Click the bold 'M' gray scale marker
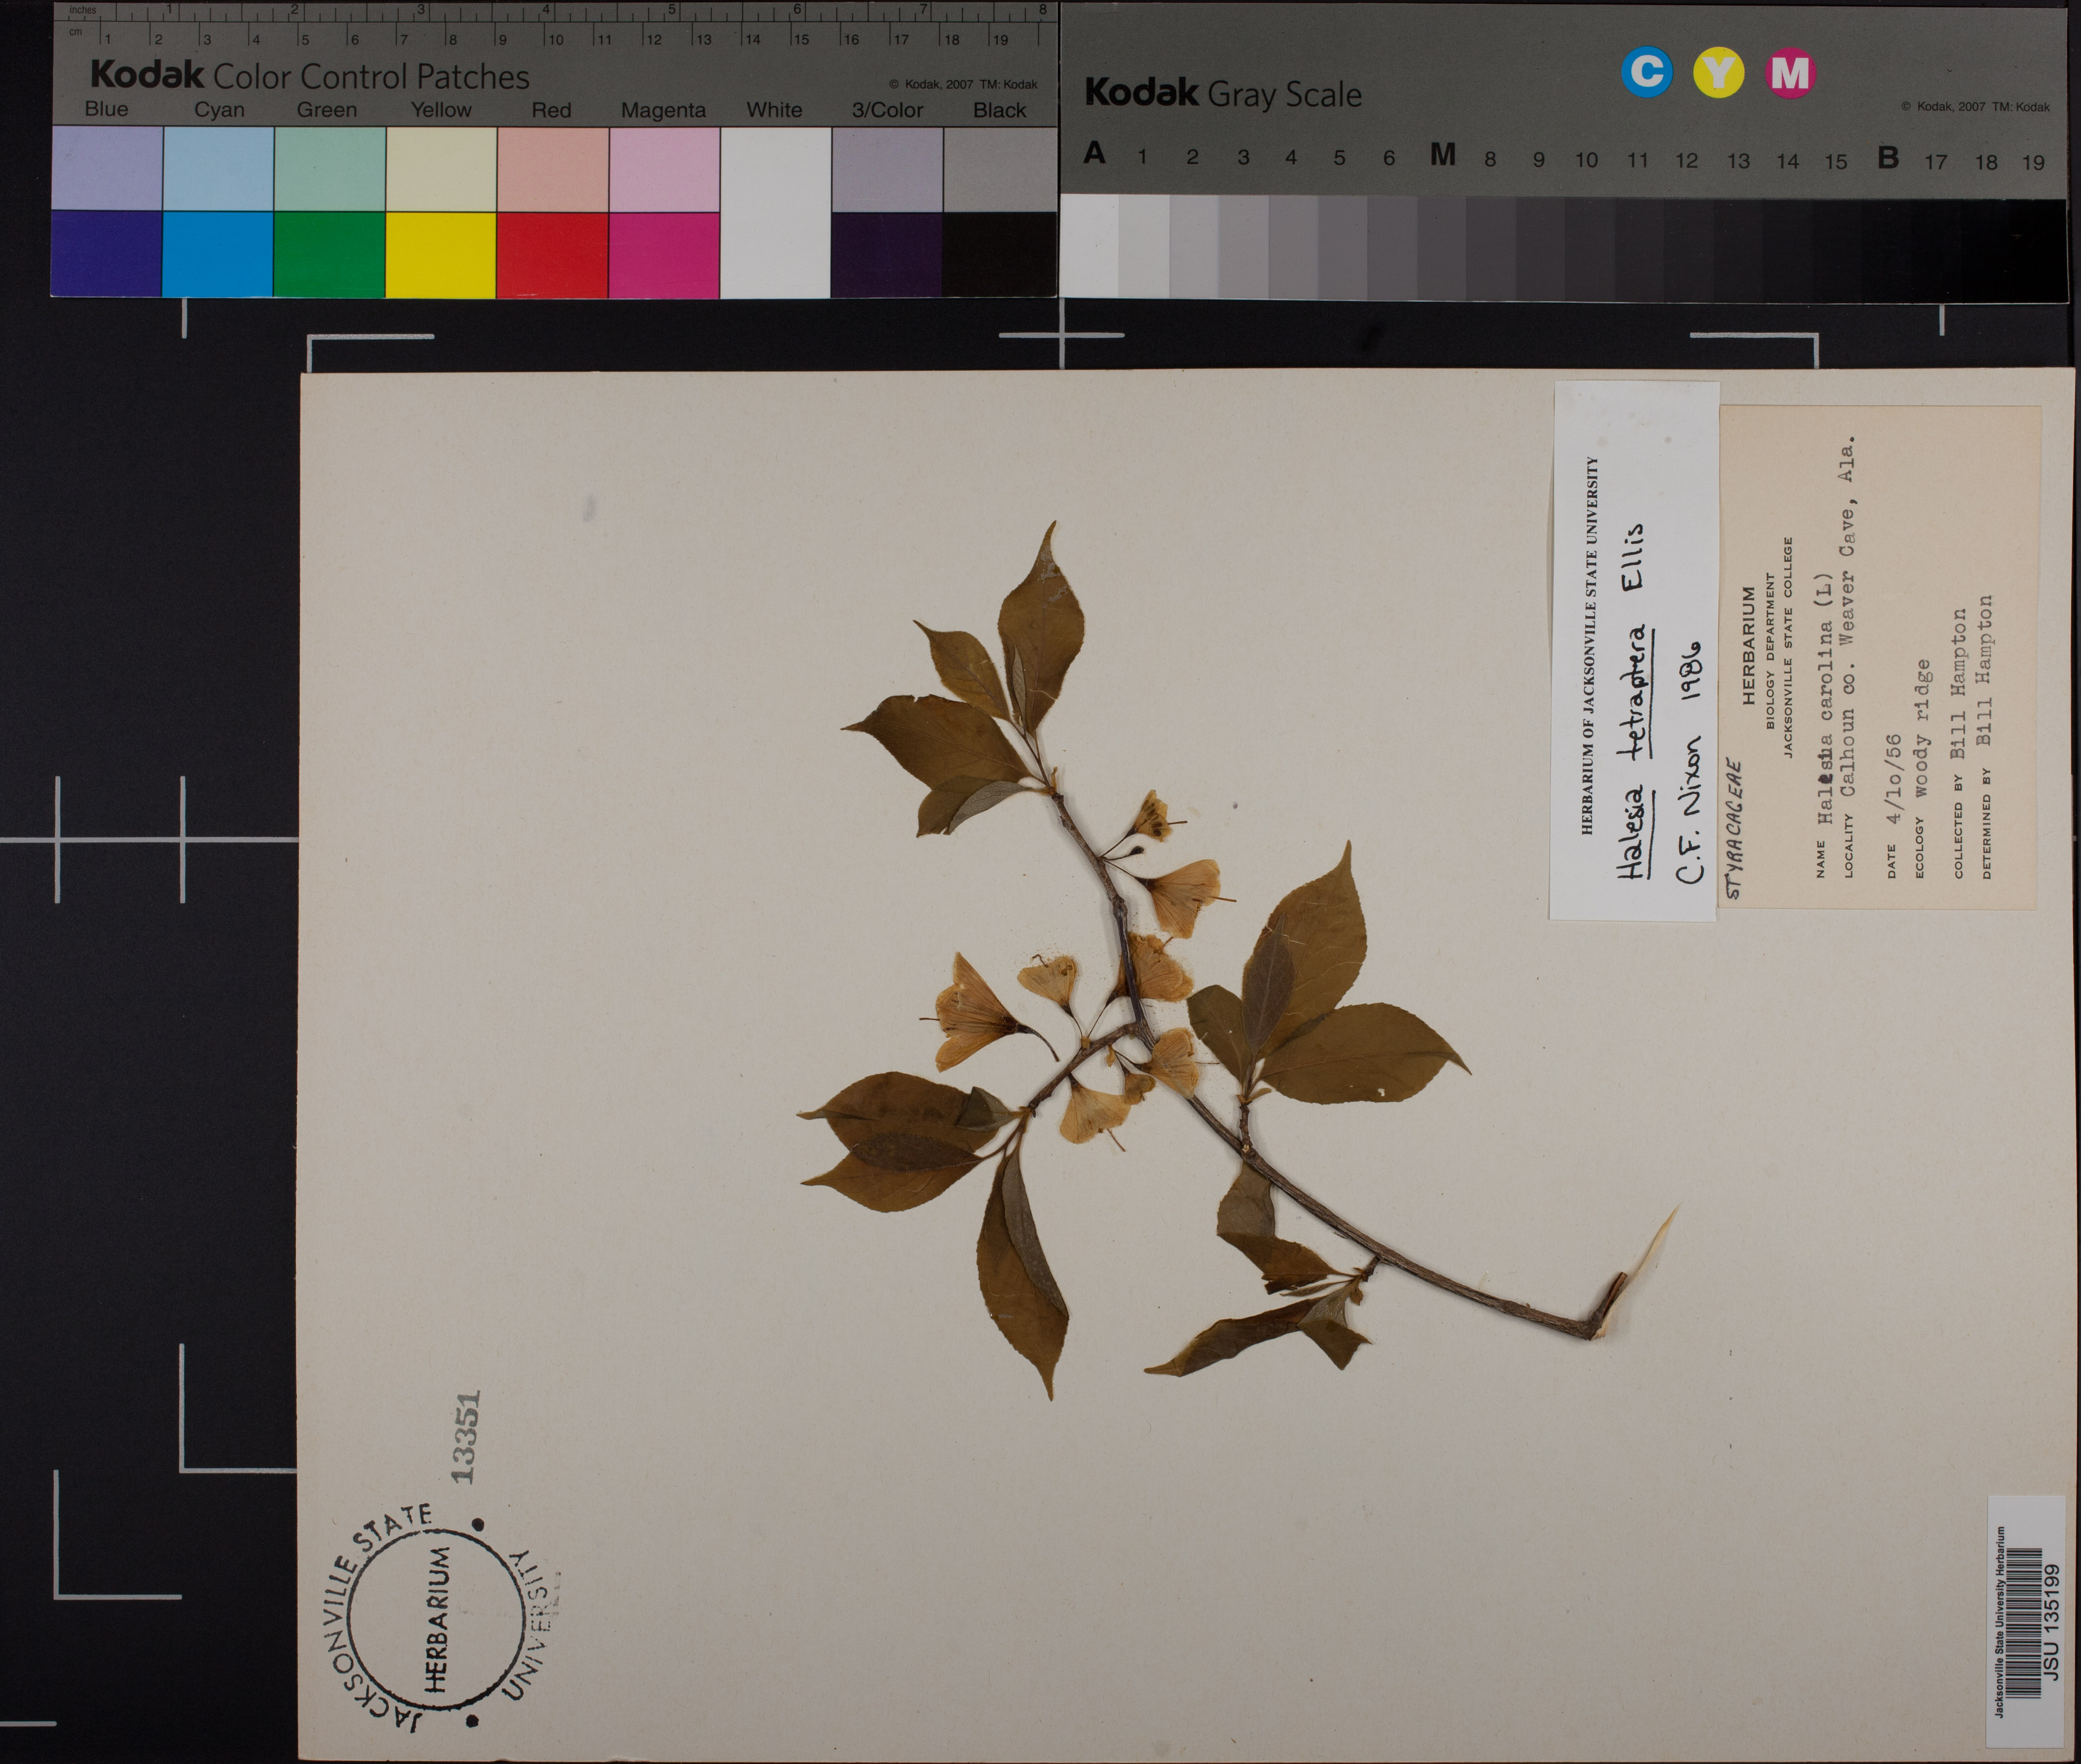The image size is (2081, 1764). (x=1442, y=155)
